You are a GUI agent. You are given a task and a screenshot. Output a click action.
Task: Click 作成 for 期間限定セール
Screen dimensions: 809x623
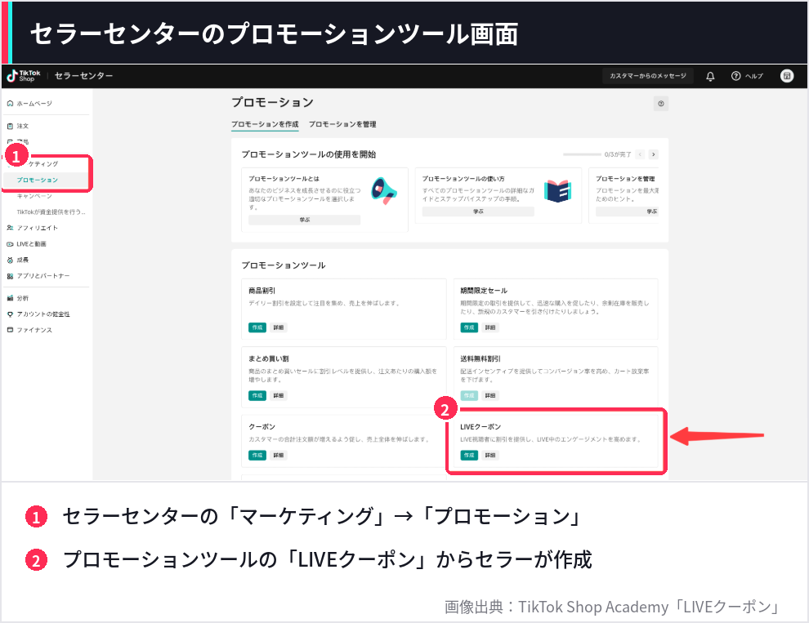pos(469,327)
